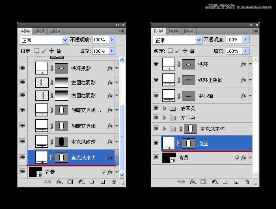The width and height of the screenshot is (276, 209).
Task: Create new group in right panel footer
Action: [225, 182]
